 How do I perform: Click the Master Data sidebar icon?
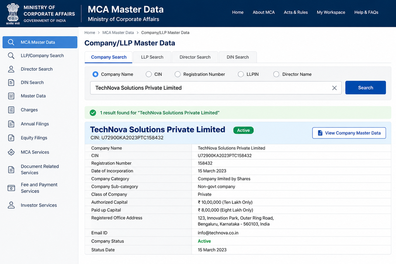[x=11, y=96]
